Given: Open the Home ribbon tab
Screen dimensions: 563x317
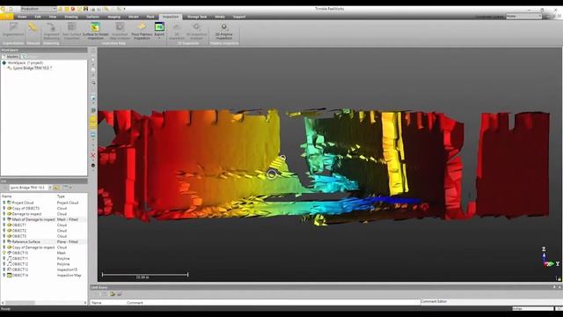Looking at the screenshot, I should [x=22, y=17].
